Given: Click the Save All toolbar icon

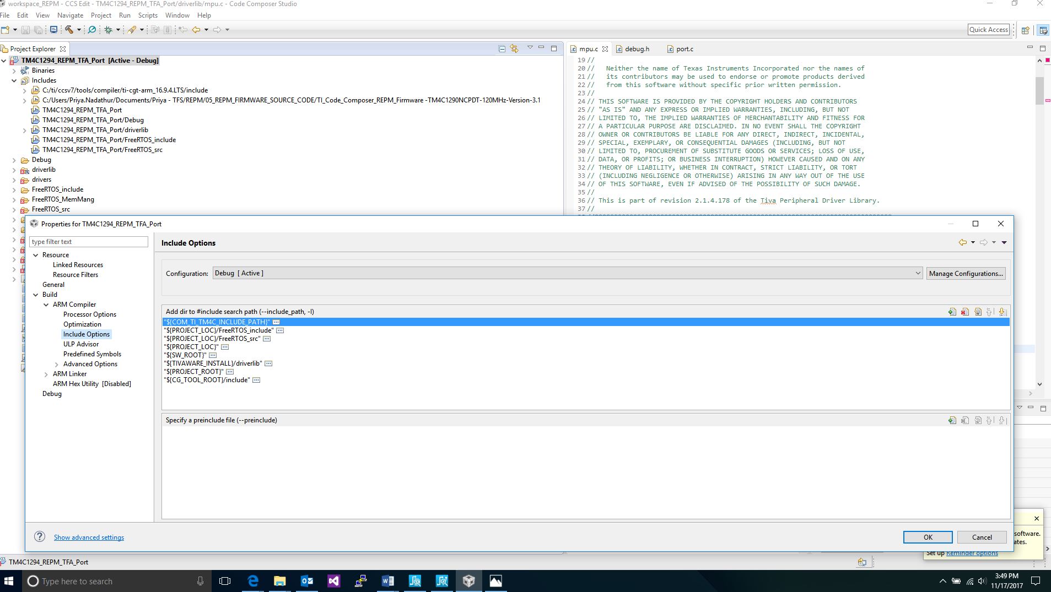Looking at the screenshot, I should coord(38,30).
